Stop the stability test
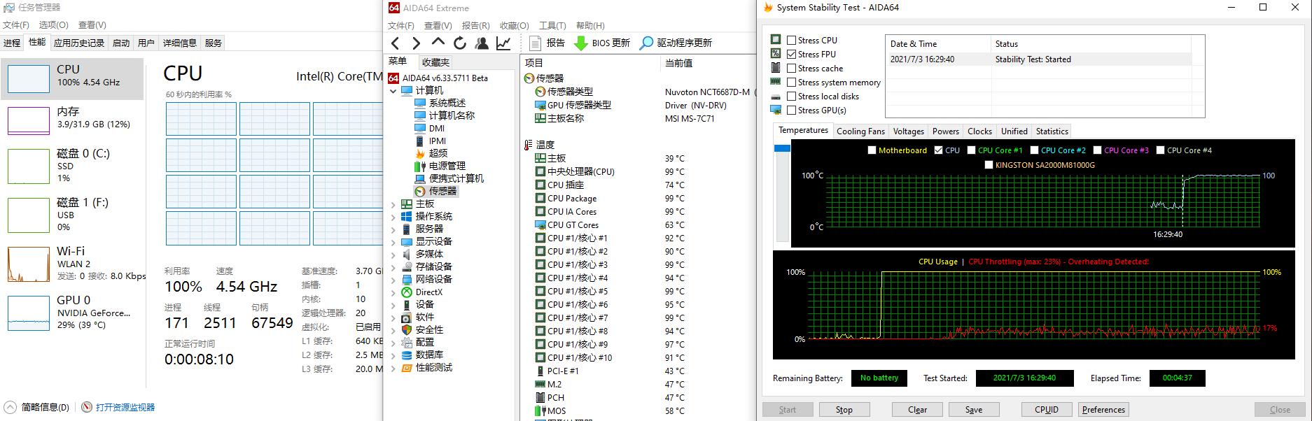Screen dimensions: 1312x421 844,410
